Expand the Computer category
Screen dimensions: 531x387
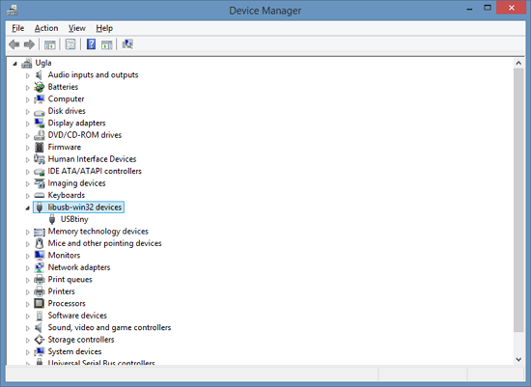click(28, 99)
